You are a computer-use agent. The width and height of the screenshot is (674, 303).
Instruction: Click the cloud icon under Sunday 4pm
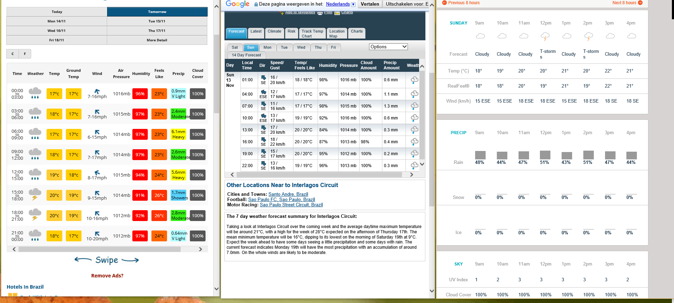632,36
